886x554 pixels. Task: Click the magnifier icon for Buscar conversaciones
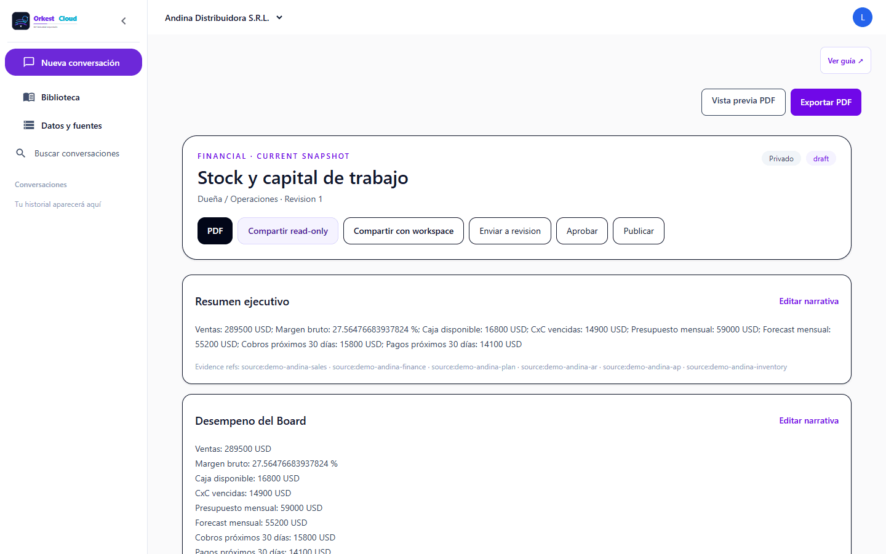coord(21,153)
